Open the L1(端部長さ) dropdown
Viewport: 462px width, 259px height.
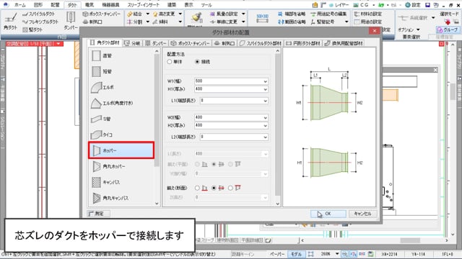[x=265, y=101]
